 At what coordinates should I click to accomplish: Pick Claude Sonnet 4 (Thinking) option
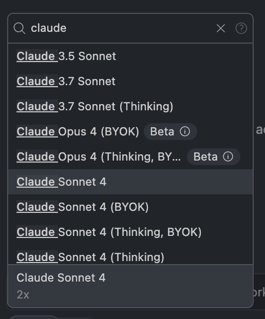coord(130,257)
